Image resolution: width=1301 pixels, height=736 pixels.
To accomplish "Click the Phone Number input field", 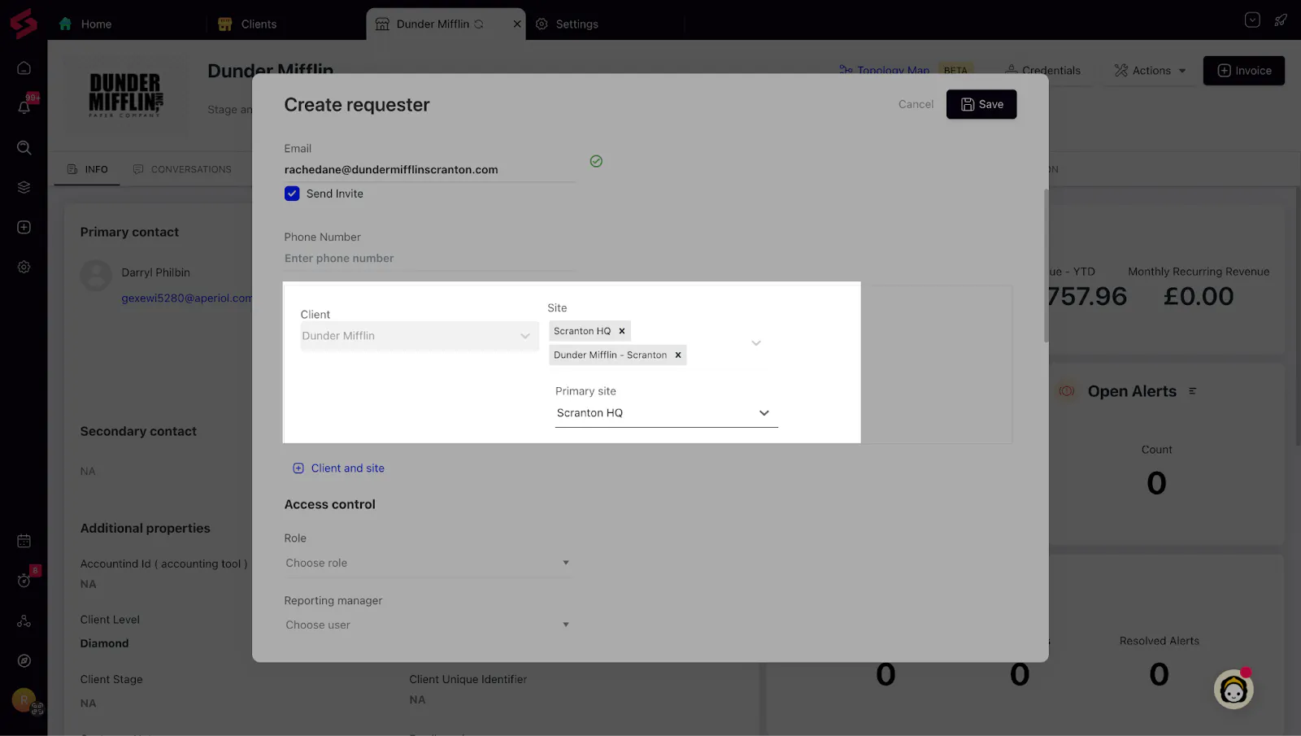I will 429,259.
